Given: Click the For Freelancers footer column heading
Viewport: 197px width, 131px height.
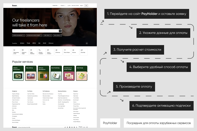Looking at the screenshot, I should pyautogui.click(x=46, y=91).
